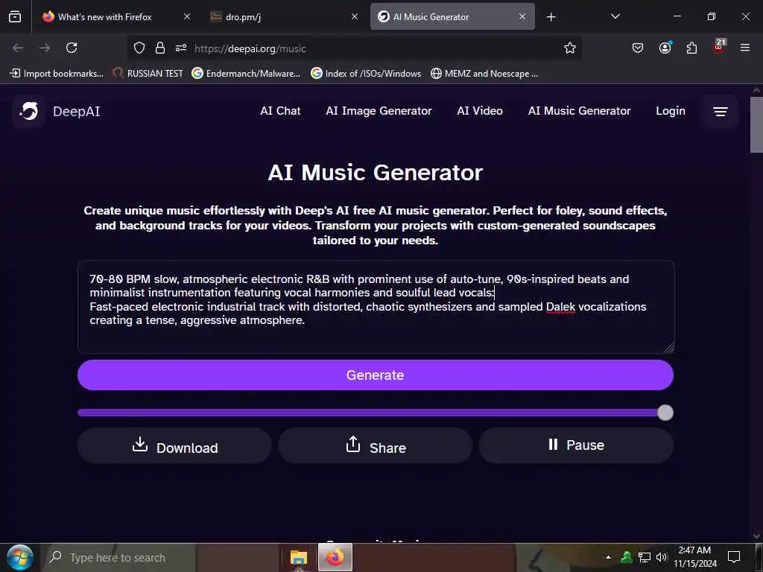Open RUSSIAN TEST bookmark
763x572 pixels.
(148, 74)
